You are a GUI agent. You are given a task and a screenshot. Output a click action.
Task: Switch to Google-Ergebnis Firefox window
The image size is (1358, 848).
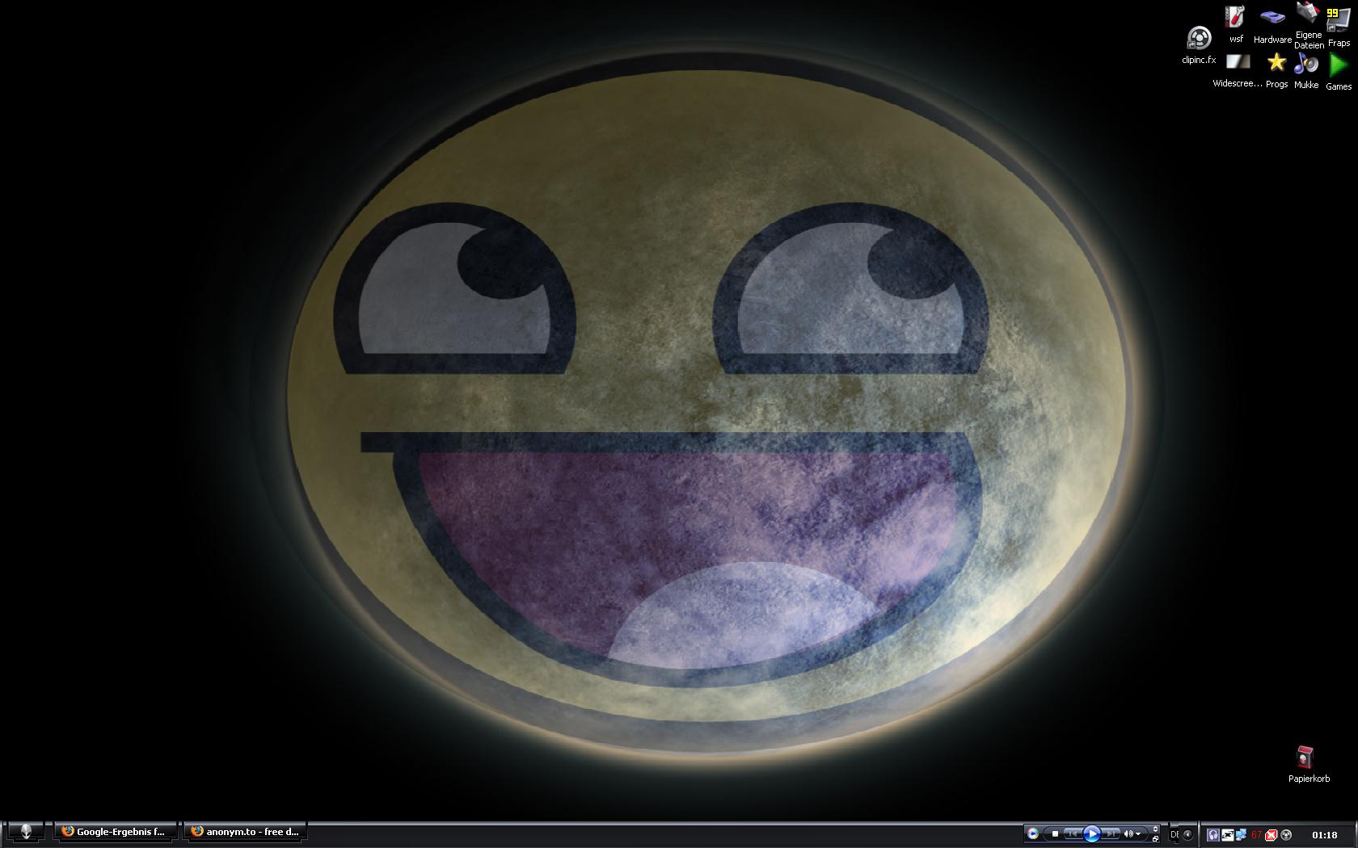click(114, 832)
